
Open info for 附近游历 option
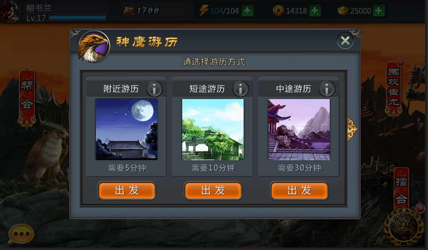pos(154,89)
